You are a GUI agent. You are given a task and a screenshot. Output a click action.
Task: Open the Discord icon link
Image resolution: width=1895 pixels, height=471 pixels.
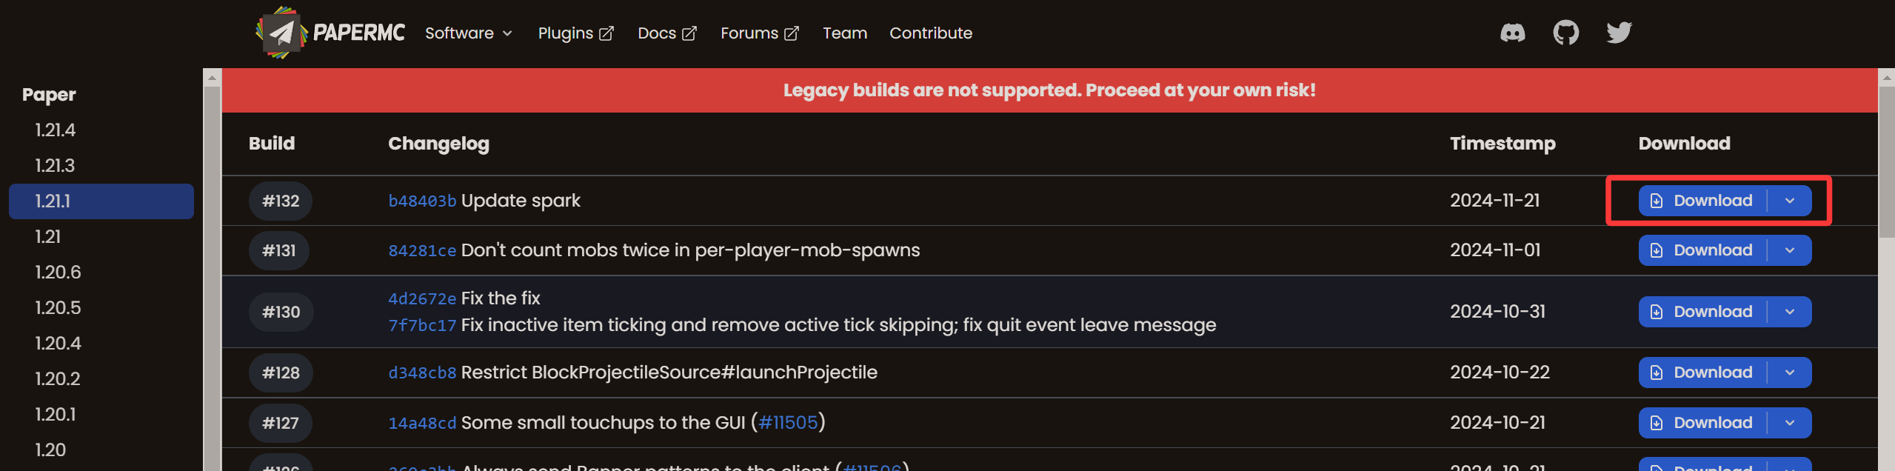[x=1512, y=33]
